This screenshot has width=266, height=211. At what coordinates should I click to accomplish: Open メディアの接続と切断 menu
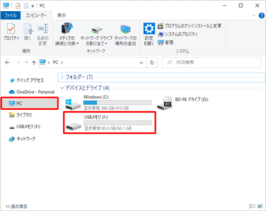[x=66, y=34]
